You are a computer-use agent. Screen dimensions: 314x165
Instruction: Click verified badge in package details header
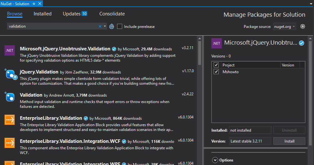pos(301,43)
